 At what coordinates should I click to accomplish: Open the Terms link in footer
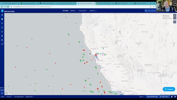point(3,97)
